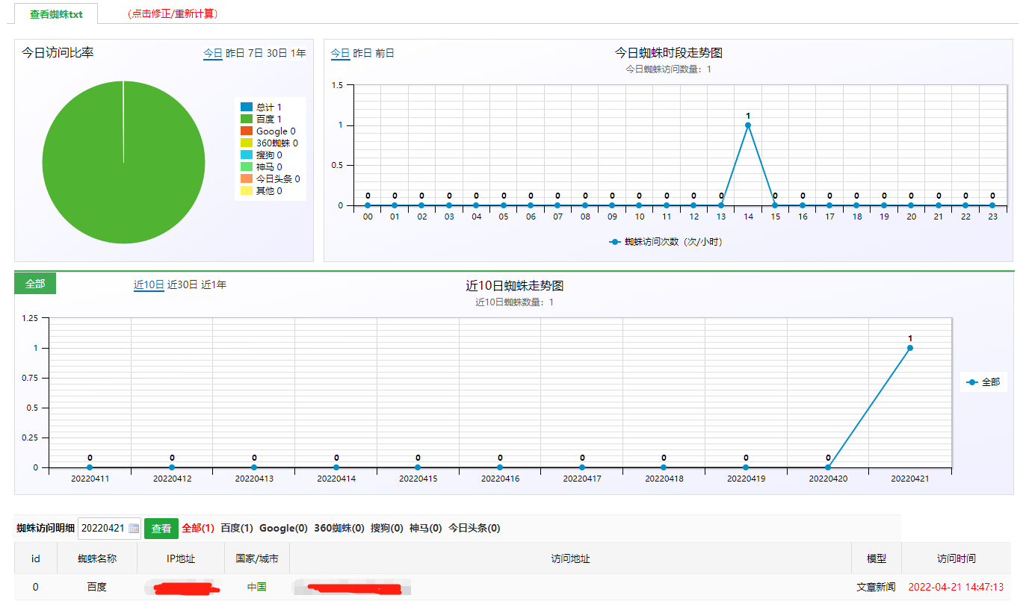The height and width of the screenshot is (604, 1026).
Task: Select 今日 in the visit ratio panel
Action: 213,54
